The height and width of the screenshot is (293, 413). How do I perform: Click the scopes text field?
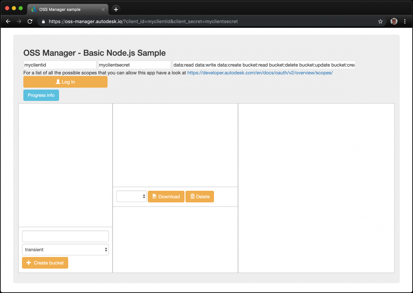tap(264, 65)
